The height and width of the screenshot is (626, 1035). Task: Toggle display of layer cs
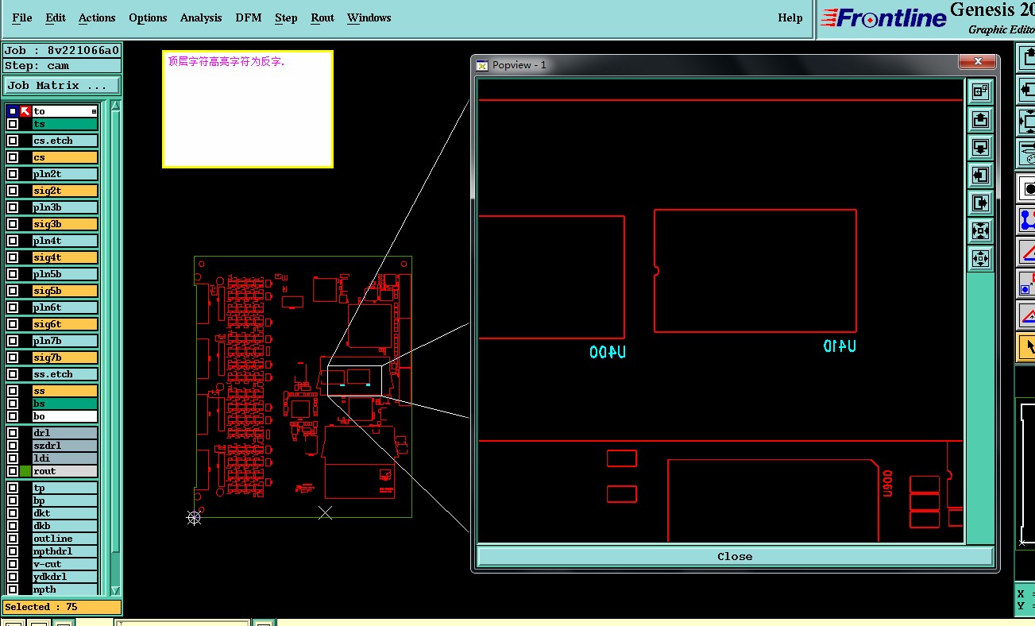tap(13, 157)
